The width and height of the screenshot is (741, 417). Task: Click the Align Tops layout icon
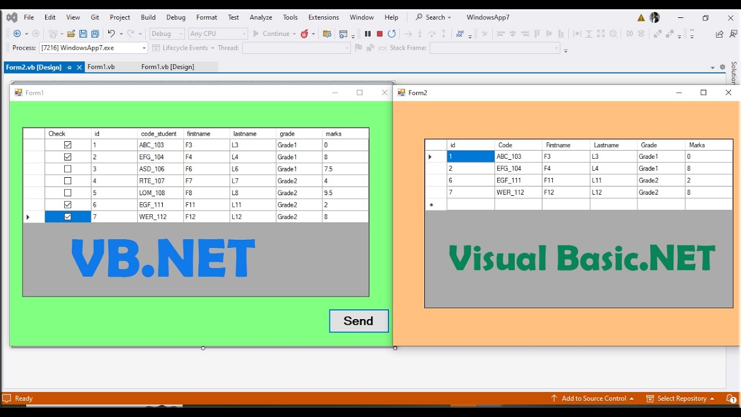pyautogui.click(x=537, y=34)
